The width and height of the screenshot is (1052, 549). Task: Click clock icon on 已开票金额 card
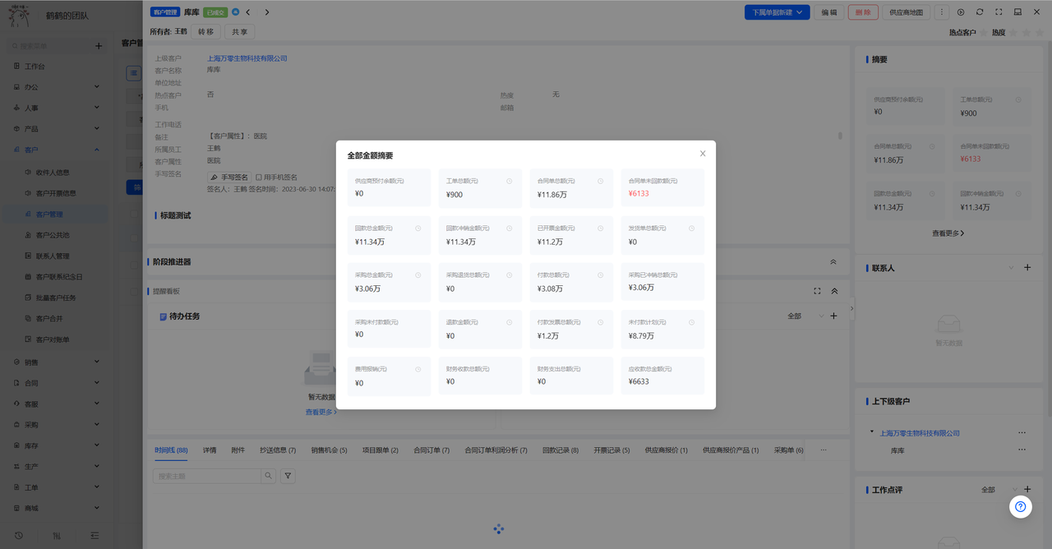pos(600,228)
